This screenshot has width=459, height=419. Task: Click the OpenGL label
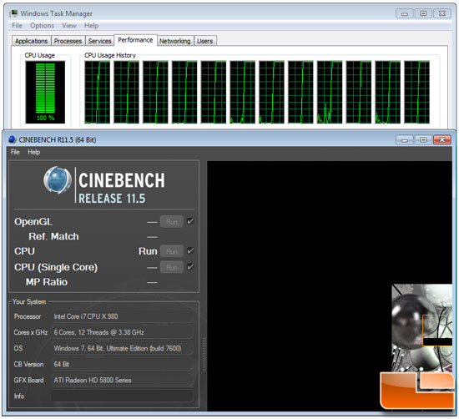click(x=33, y=222)
